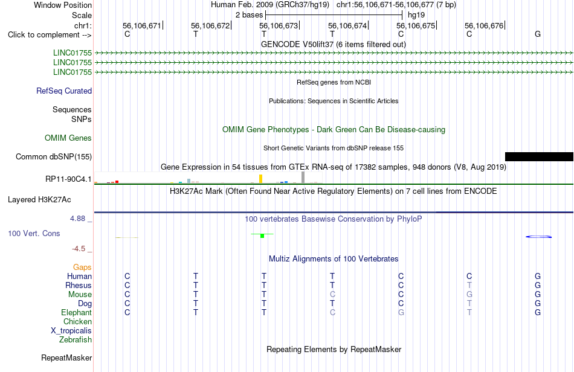Click the 56,106,675 position number
Screen dimensions: 574x372
click(x=416, y=25)
